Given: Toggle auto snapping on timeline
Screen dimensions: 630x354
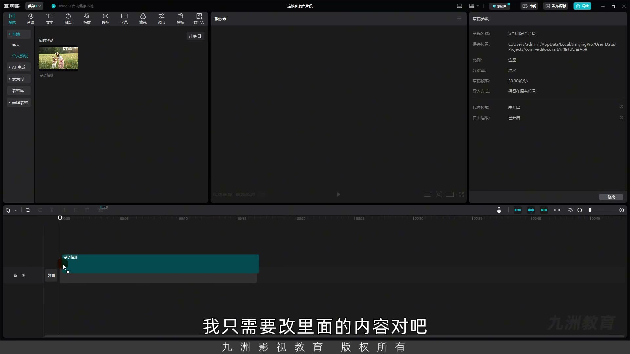Looking at the screenshot, I should coord(531,210).
